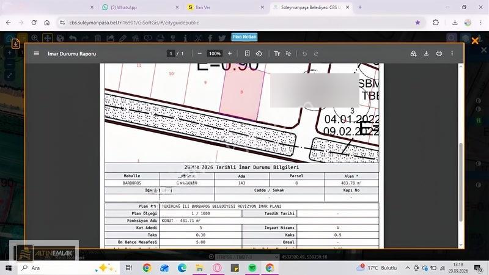489x275 pixels.
Task: Share the map on Twitter
Action: pos(222,38)
